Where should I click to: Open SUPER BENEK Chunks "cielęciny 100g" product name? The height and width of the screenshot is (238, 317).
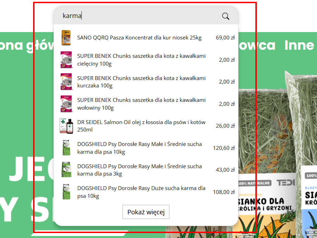click(x=141, y=60)
